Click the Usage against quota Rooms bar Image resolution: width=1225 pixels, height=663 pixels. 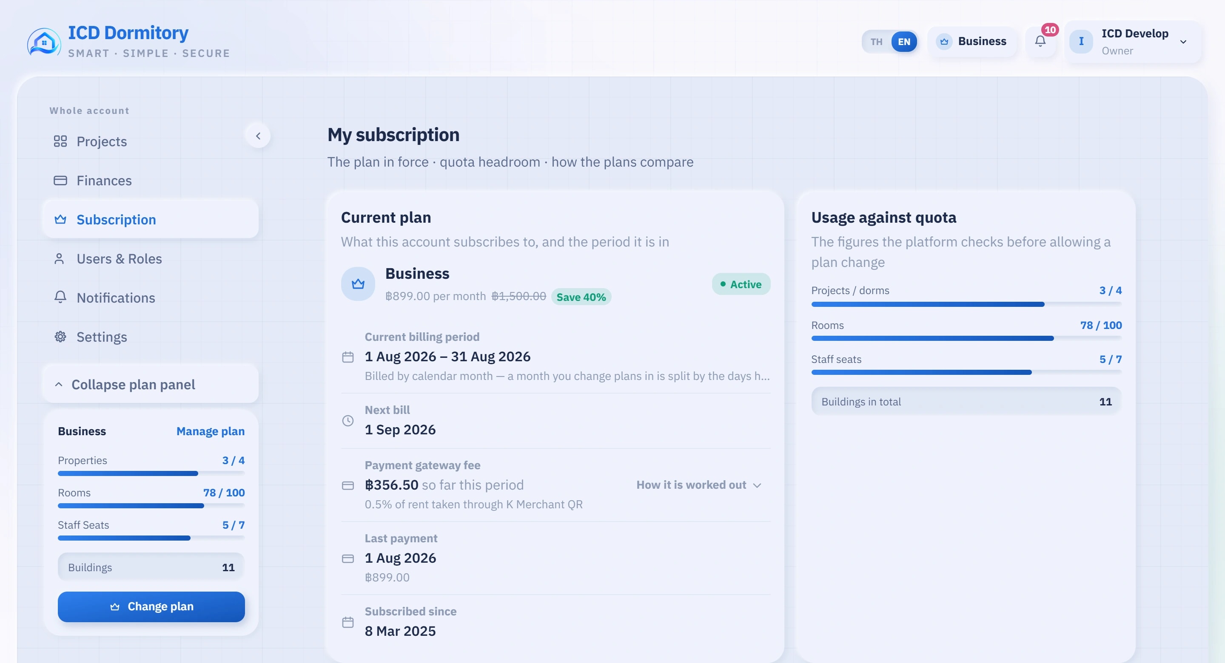966,338
